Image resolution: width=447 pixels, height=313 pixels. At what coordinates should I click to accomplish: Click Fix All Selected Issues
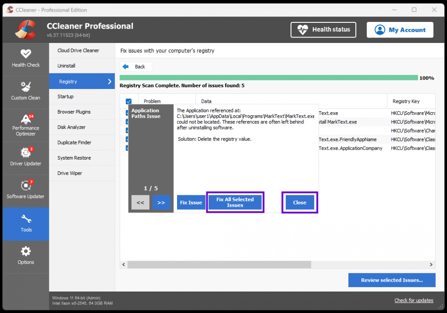point(235,203)
